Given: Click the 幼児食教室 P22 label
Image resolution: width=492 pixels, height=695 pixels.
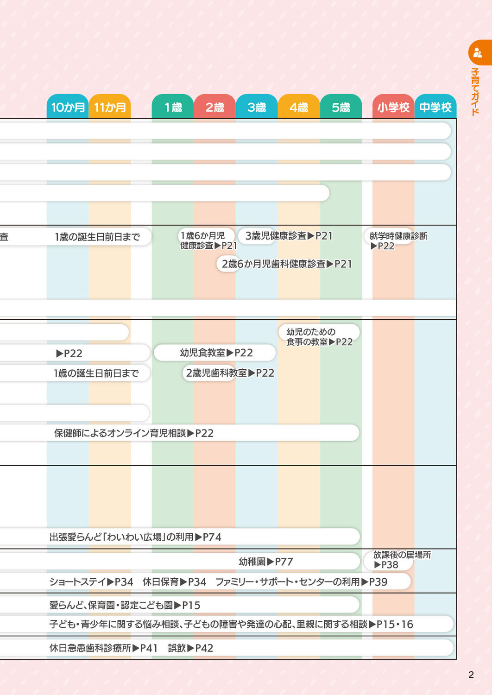Looking at the screenshot, I should coord(216,353).
